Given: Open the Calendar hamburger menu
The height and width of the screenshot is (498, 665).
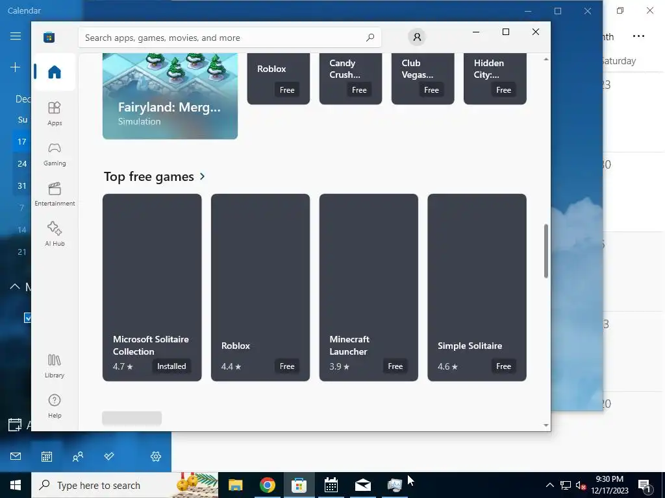Looking at the screenshot, I should [16, 36].
